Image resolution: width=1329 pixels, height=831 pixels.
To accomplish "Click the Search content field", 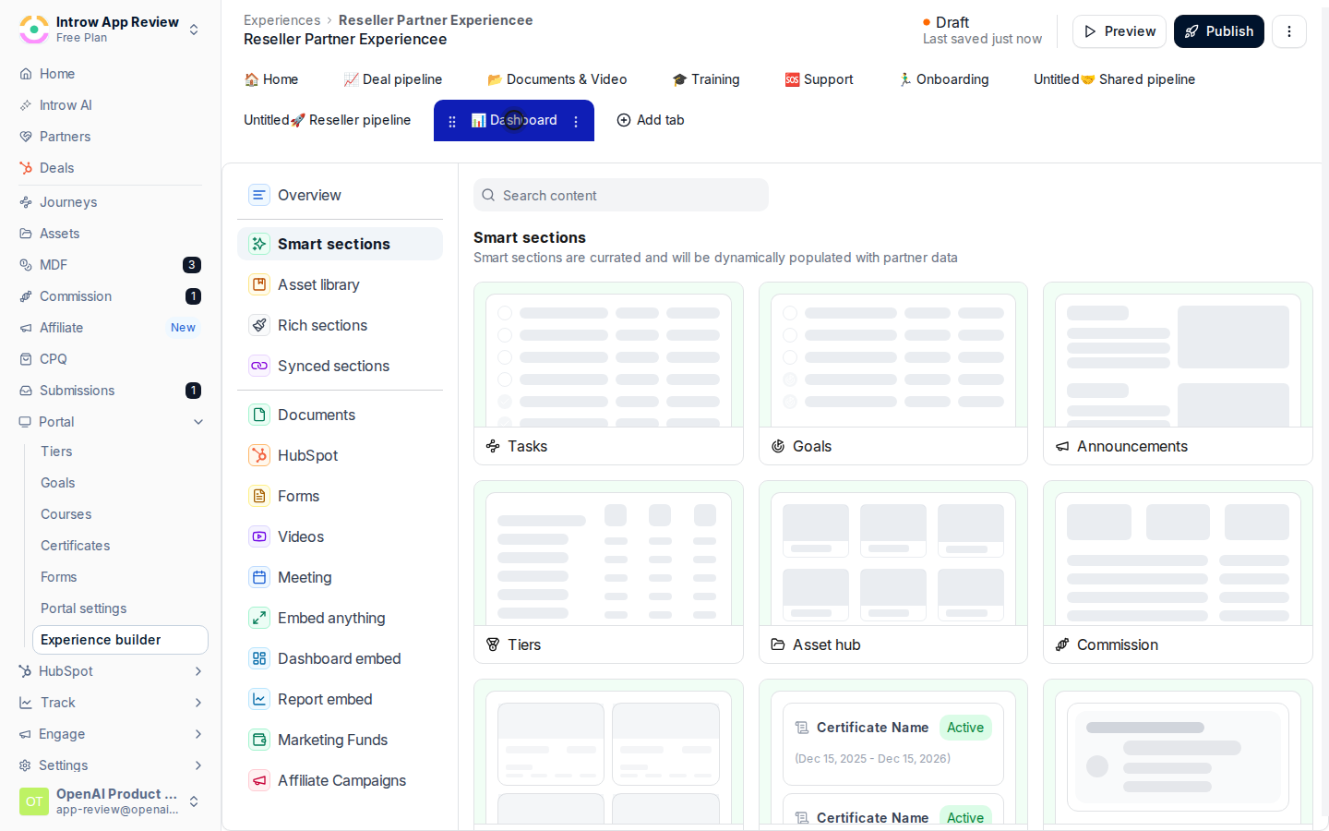I will [x=621, y=195].
